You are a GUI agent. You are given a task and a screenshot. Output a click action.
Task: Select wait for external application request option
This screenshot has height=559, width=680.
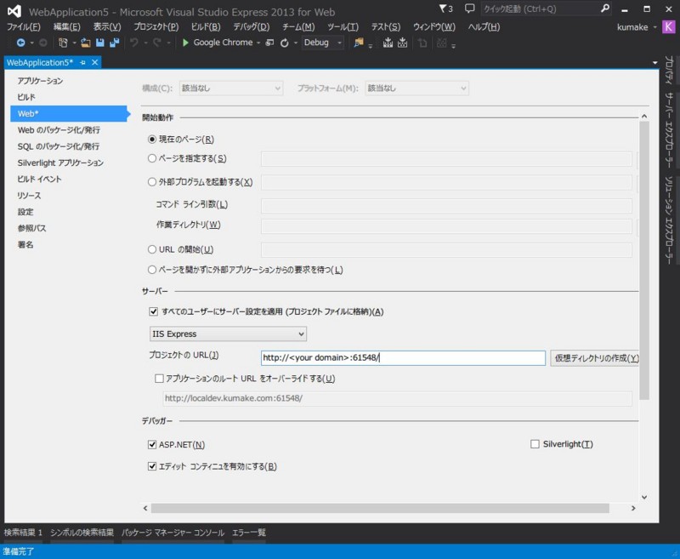152,270
